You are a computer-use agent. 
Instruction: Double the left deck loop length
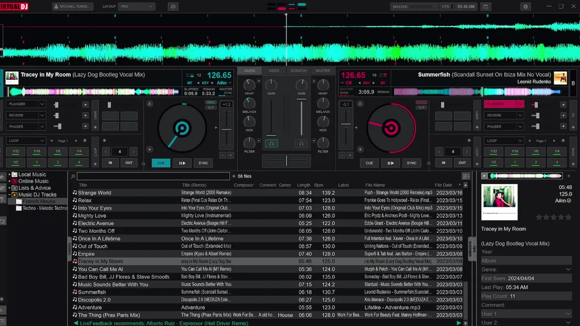(133, 152)
